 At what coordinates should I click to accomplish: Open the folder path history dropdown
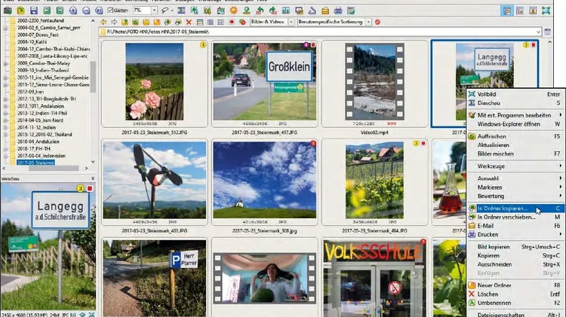538,32
